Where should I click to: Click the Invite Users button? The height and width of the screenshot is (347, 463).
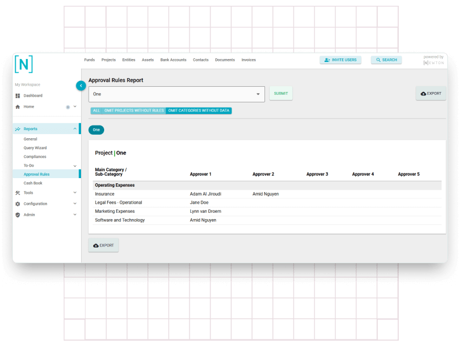pyautogui.click(x=340, y=60)
